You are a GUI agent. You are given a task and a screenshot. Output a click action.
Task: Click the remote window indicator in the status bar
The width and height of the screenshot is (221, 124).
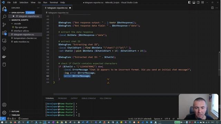[3, 118]
